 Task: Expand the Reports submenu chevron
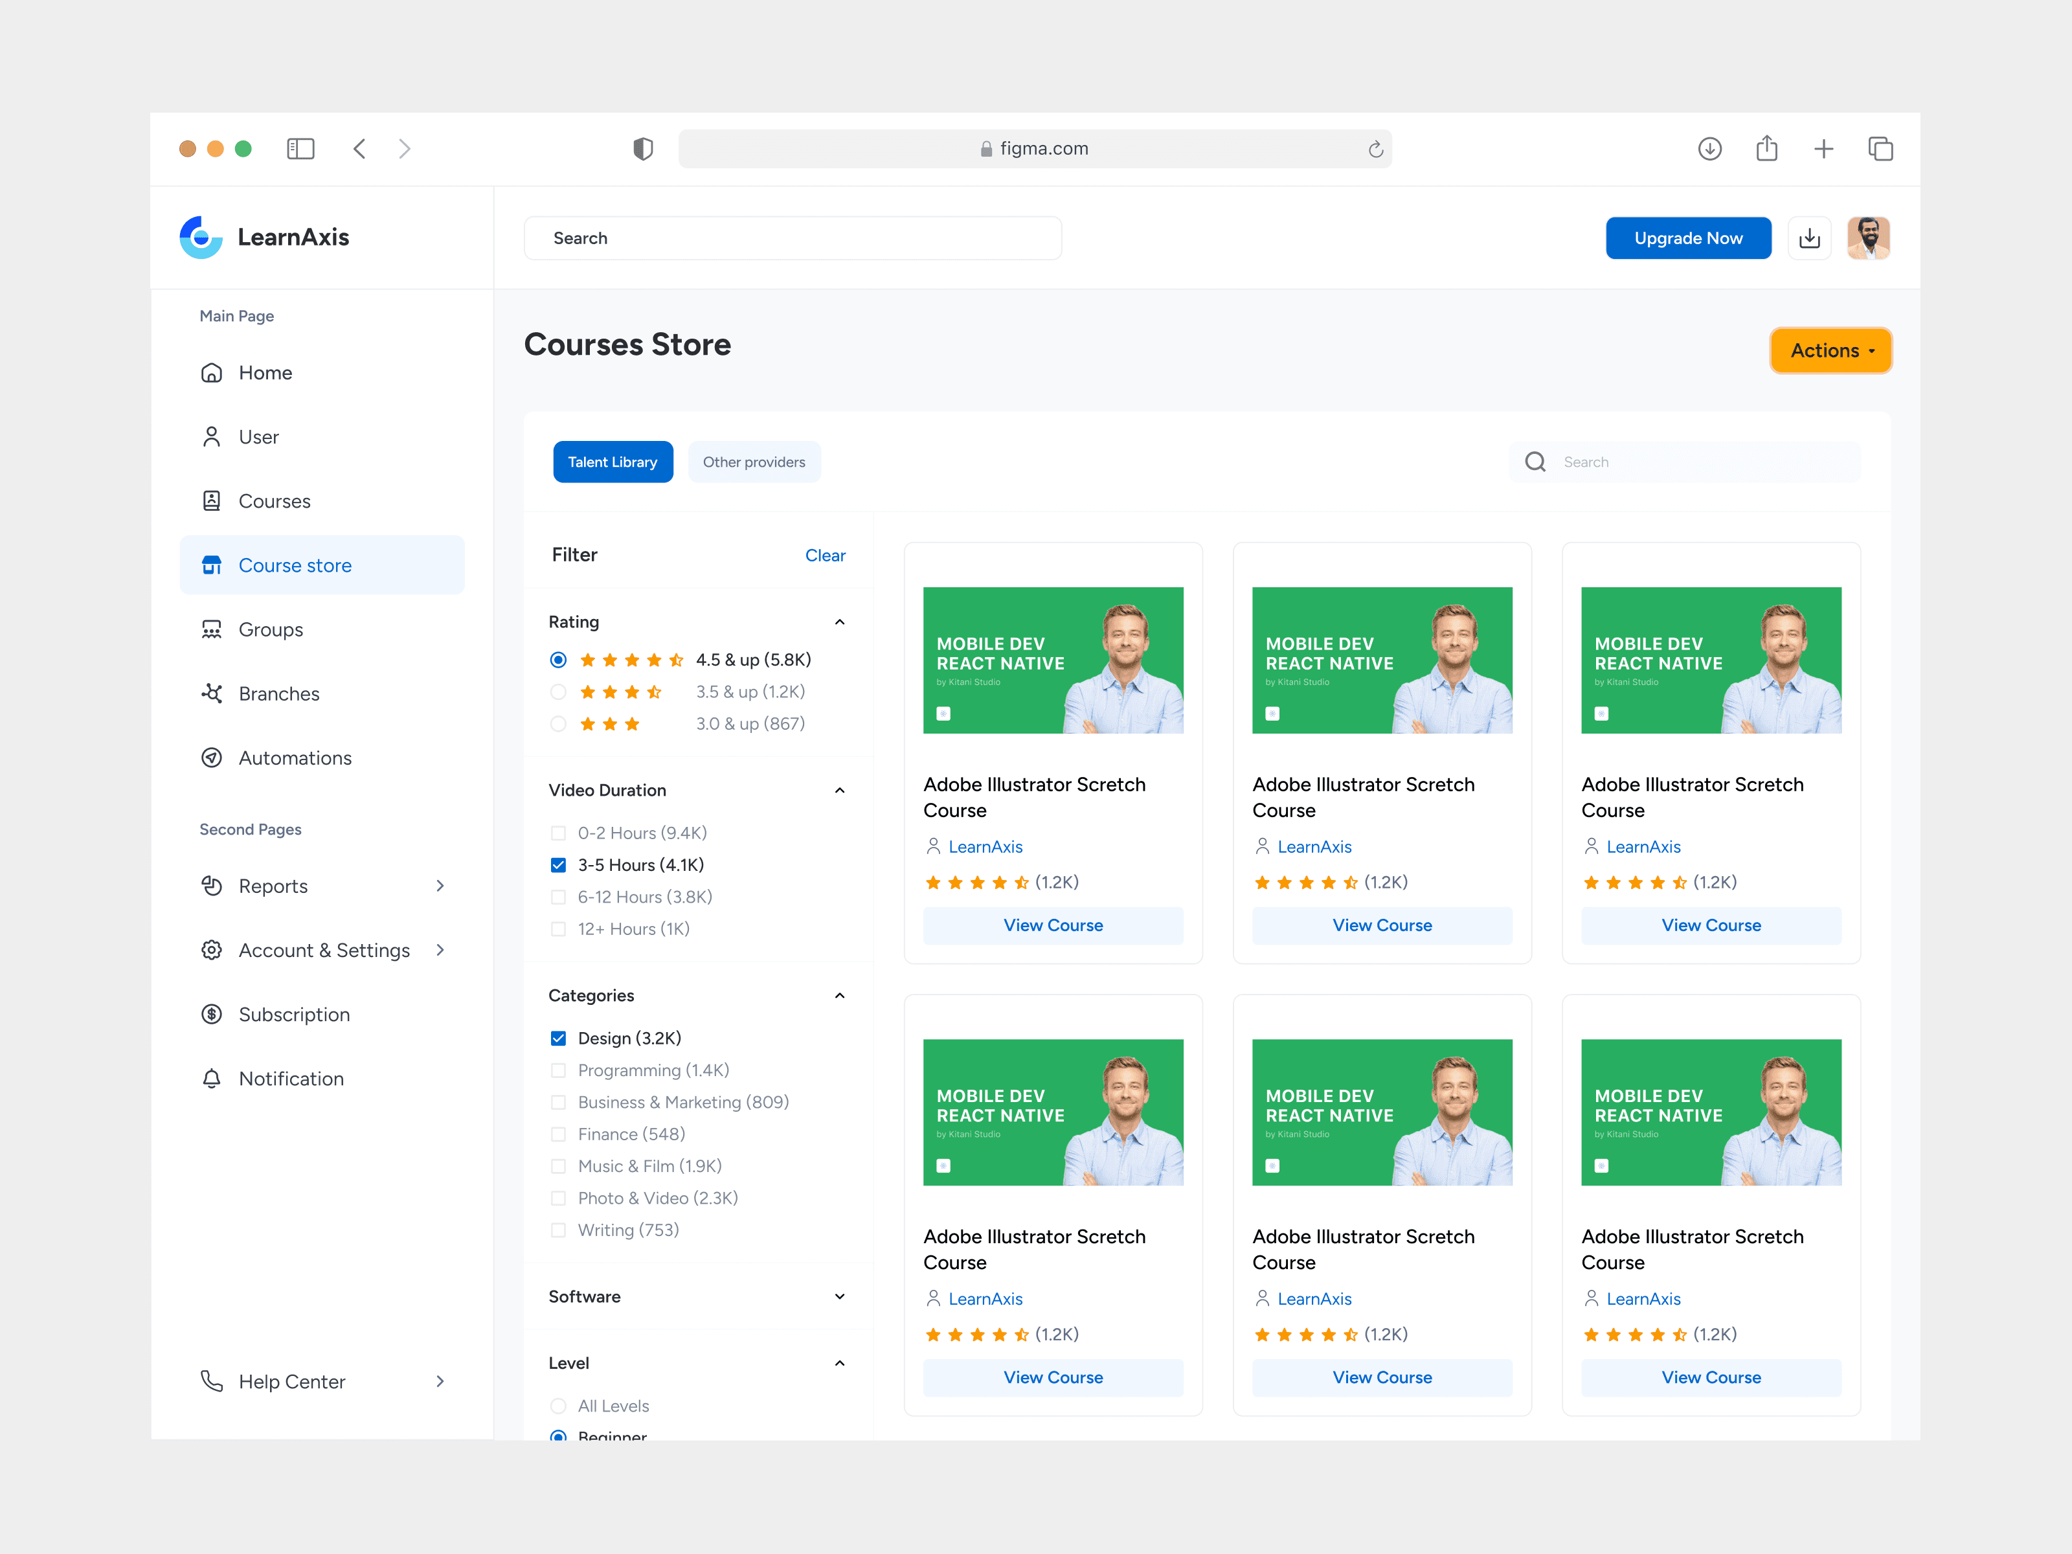(x=440, y=886)
